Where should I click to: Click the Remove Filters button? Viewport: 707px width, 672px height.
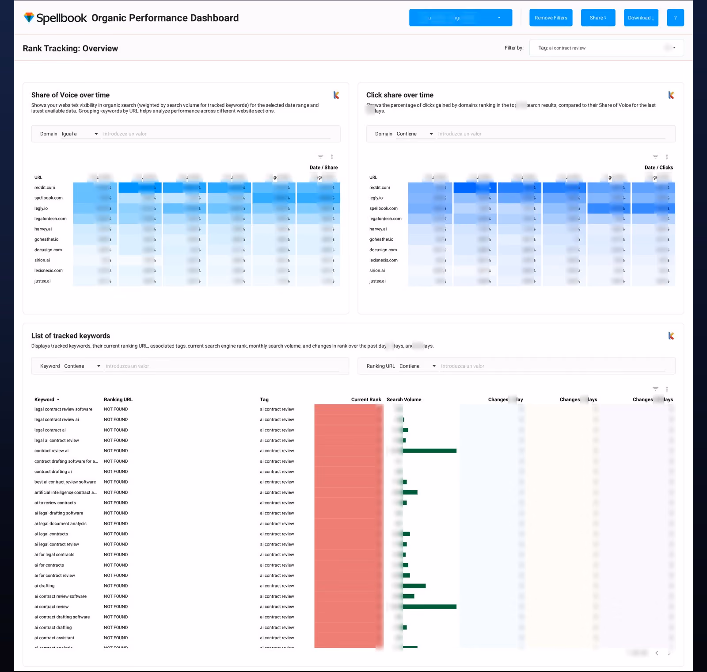[551, 18]
